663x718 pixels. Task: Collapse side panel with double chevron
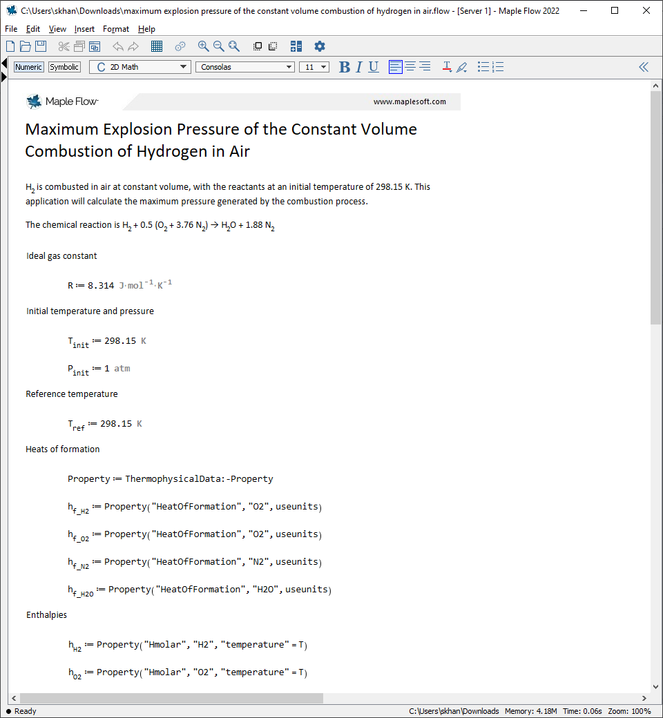[x=644, y=67]
